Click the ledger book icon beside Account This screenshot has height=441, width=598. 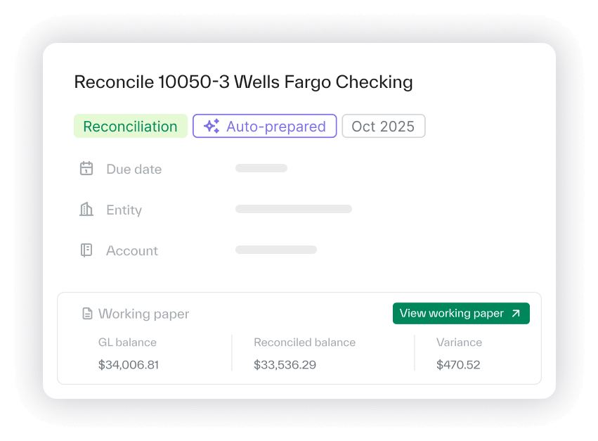click(86, 250)
